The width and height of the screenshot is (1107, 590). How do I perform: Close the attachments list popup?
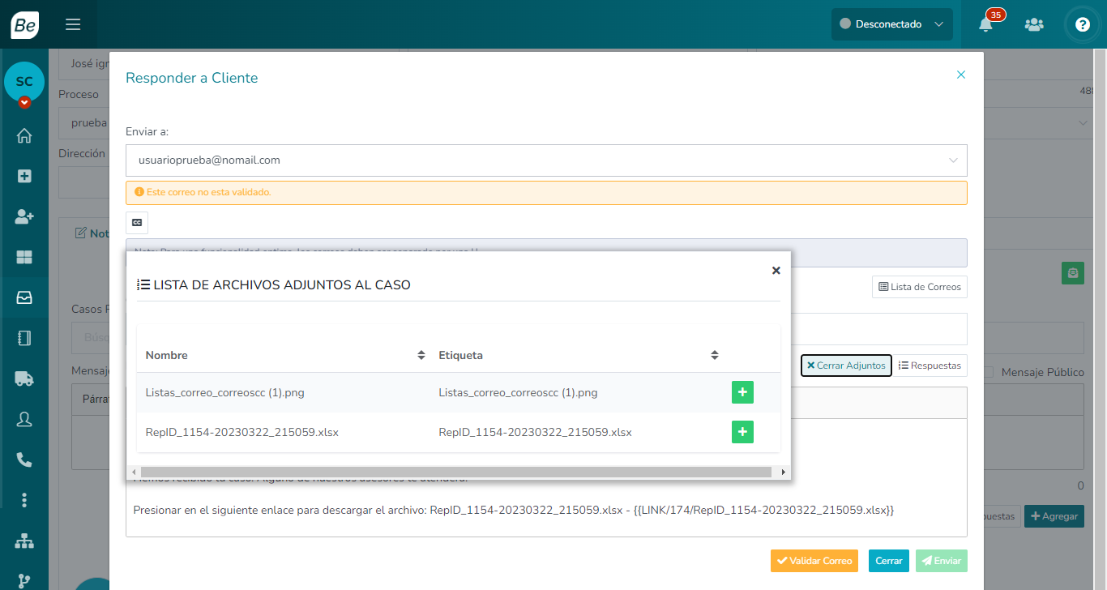[x=776, y=271]
